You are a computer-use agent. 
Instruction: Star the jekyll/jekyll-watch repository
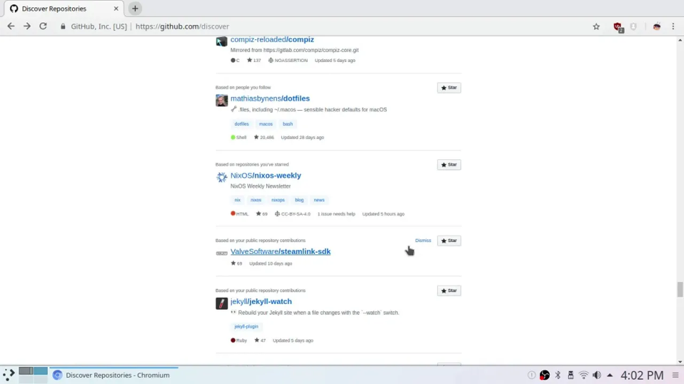pos(449,291)
